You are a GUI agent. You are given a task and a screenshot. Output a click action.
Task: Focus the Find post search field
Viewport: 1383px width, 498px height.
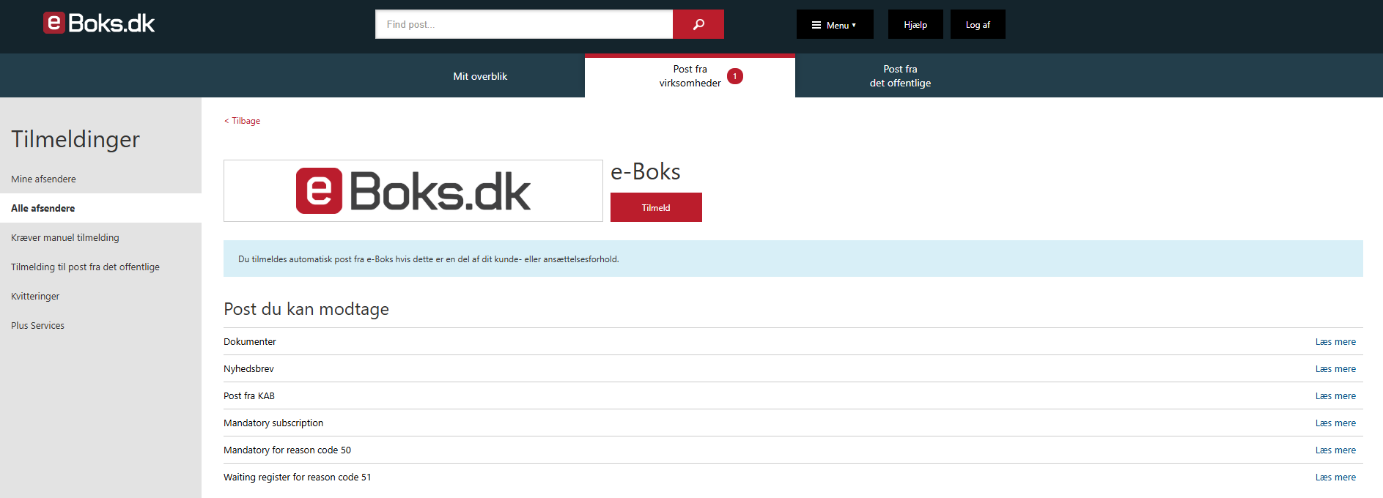tap(524, 24)
